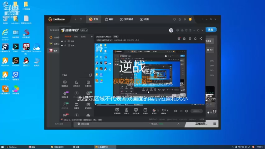Expand microphone options arrow
Screen dimensions: 265x149
158,111
